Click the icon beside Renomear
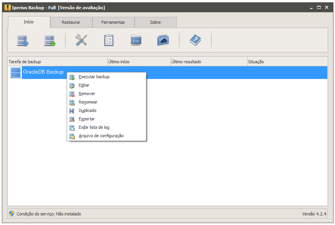The width and height of the screenshot is (335, 225). [x=72, y=103]
